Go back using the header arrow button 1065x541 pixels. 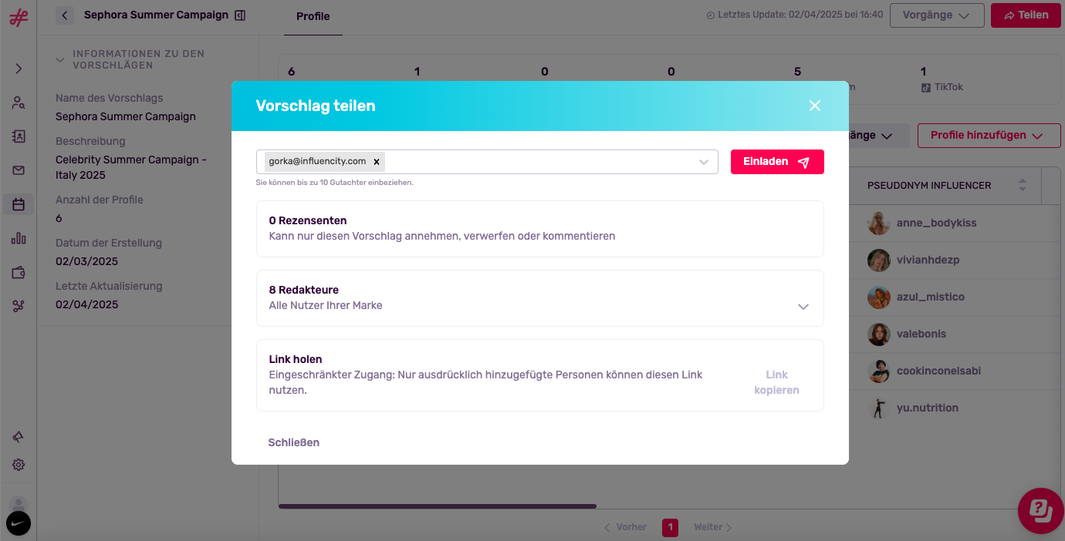[x=65, y=15]
